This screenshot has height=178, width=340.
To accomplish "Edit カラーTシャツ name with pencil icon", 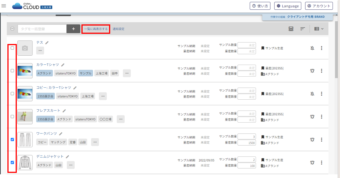I will 63,65.
